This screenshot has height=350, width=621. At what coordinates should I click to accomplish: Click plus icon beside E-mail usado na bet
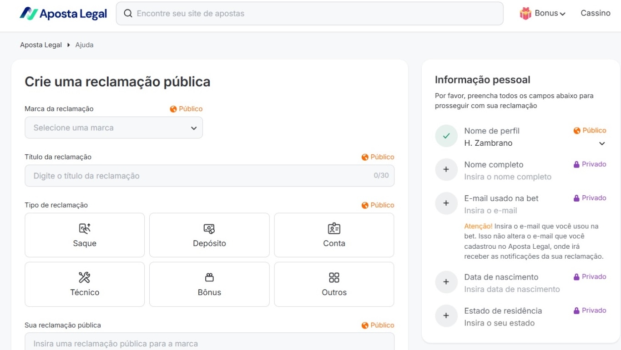[x=446, y=203]
